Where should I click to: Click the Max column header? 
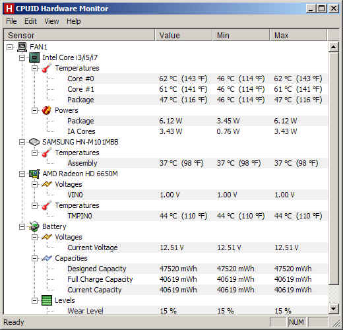pos(298,35)
